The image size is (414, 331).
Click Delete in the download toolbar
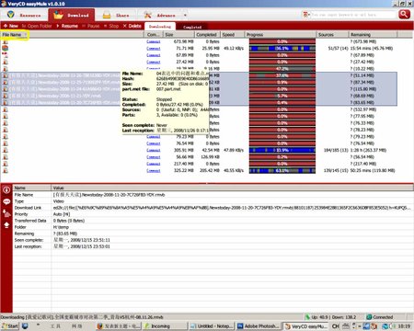(132, 26)
